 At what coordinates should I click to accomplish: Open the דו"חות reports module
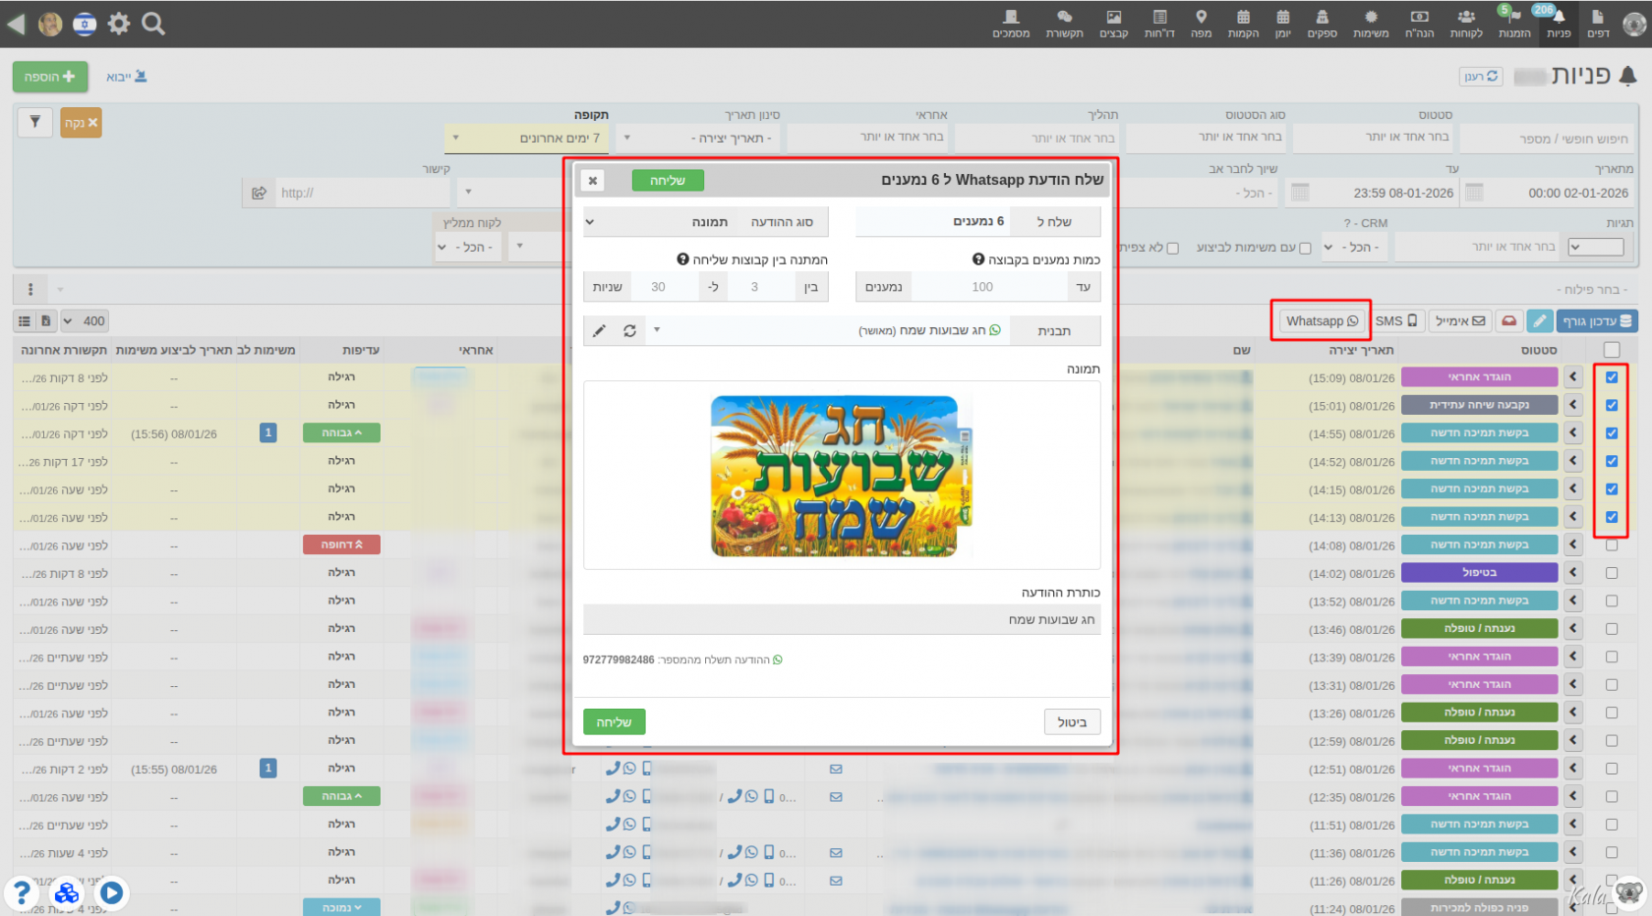tap(1159, 24)
